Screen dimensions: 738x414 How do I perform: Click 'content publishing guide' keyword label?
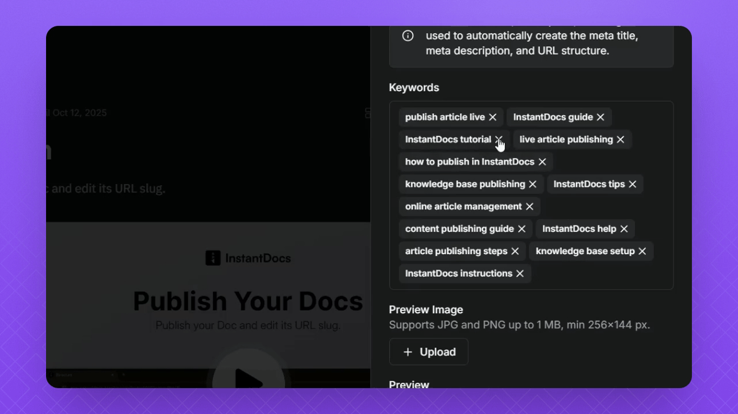[459, 229]
